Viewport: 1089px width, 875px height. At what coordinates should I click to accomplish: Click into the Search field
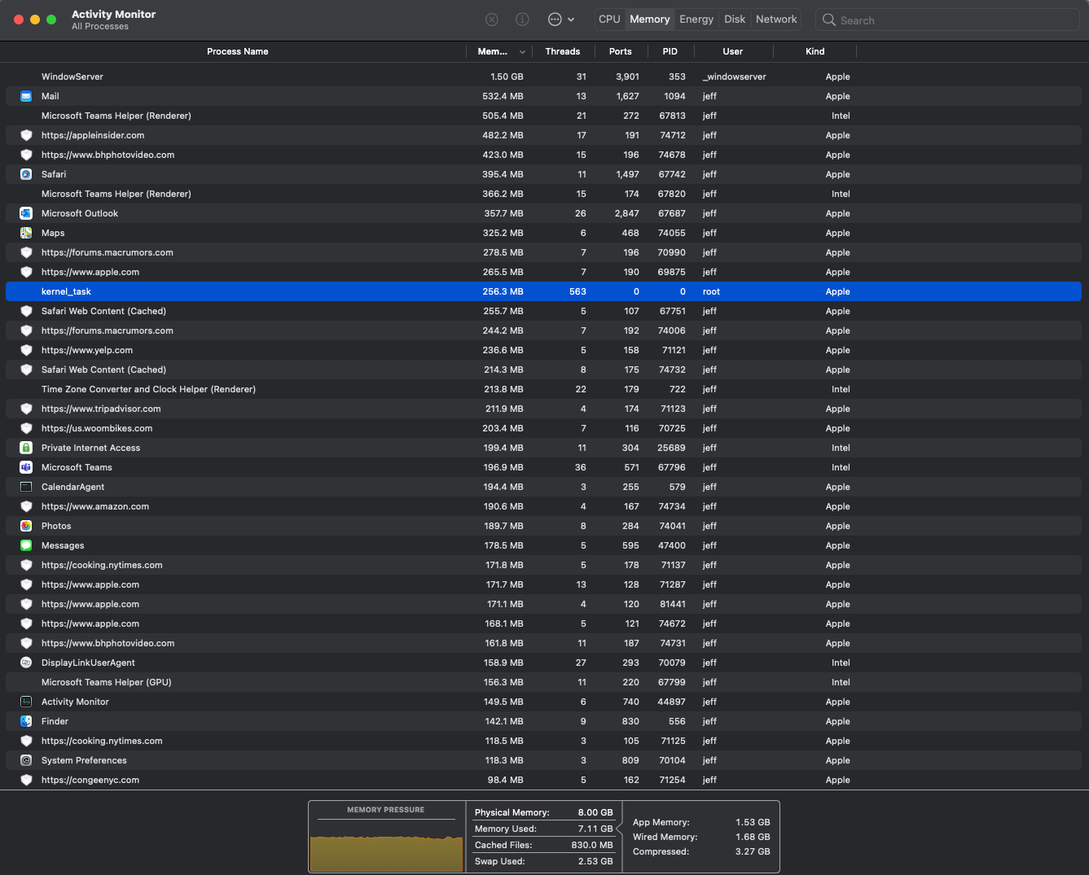tap(946, 20)
